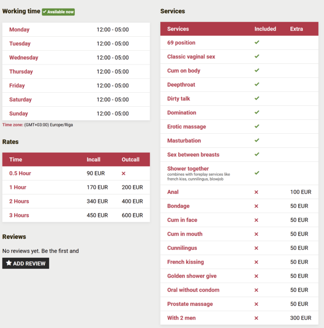
Task: Click the red X in the Prostate massage row
Action: click(256, 304)
